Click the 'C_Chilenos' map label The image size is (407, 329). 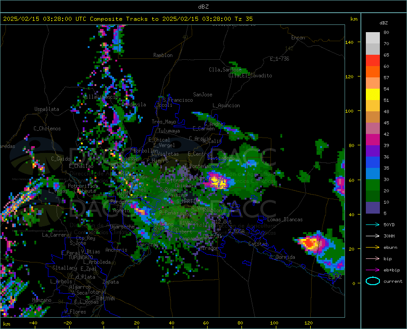(x=47, y=129)
